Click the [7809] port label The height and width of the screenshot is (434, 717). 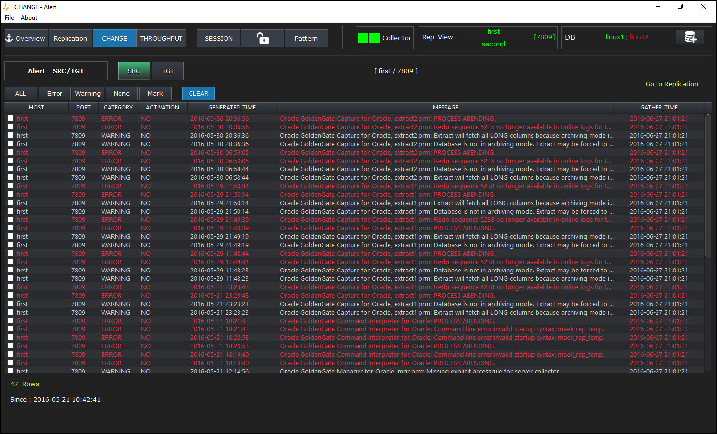pyautogui.click(x=544, y=37)
